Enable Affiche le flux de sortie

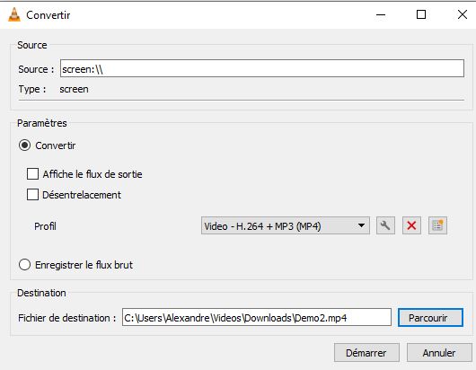33,174
